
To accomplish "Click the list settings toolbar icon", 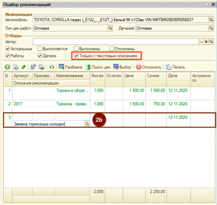I will [x=33, y=67].
